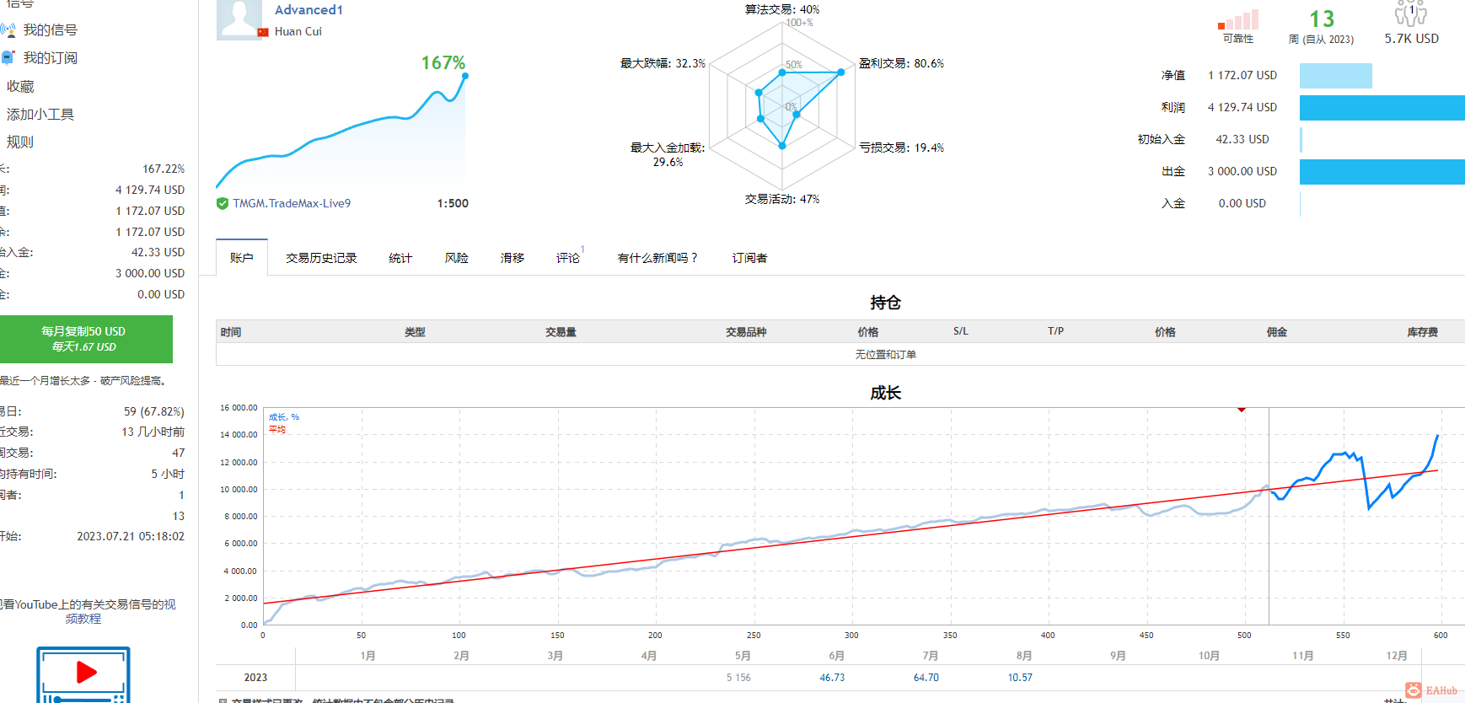
Task: Click the 出金 blue bar
Action: [1382, 172]
